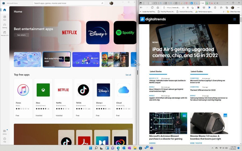
Task: Switch to the Trello tab in Edge
Action: [x=207, y=3]
